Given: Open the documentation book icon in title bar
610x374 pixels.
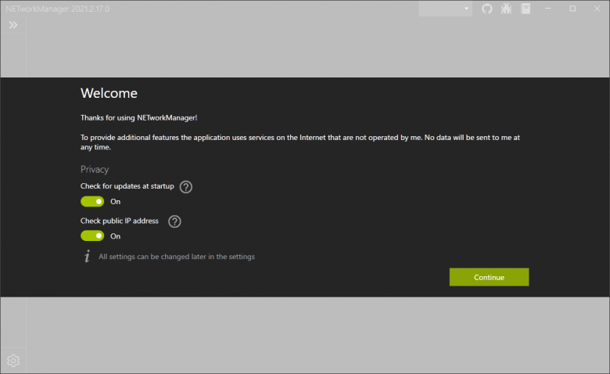Looking at the screenshot, I should pos(526,9).
